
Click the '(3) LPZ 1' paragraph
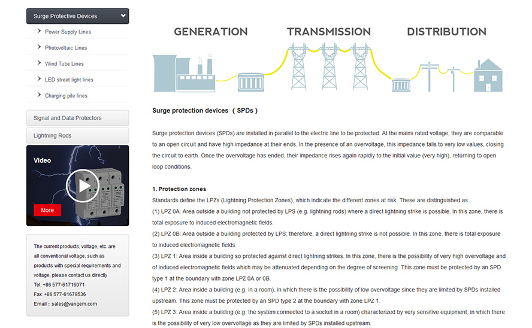(329, 268)
